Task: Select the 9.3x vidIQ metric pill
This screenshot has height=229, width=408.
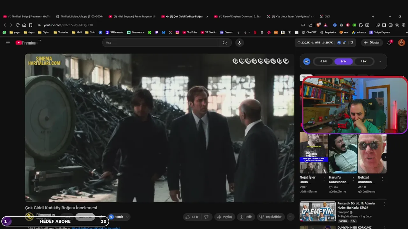Action: pos(344,61)
